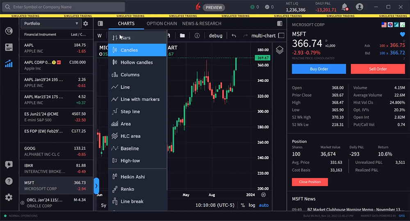This screenshot has width=410, height=221.
Task: Switch to the OPTION CHAIN tab
Action: pos(162,23)
